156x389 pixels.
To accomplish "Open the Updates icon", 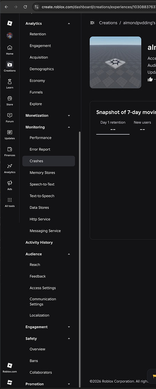I will coord(9,134).
